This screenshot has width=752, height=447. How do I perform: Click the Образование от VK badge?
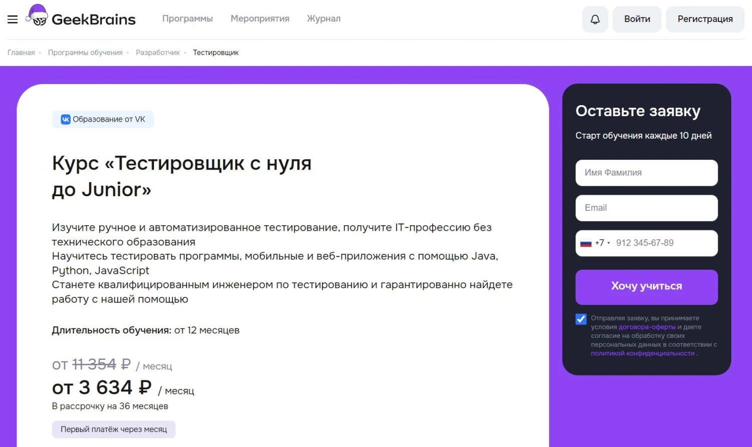[x=103, y=119]
